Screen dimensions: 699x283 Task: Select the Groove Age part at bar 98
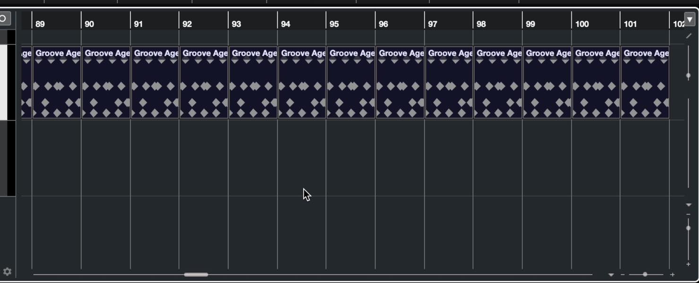497,83
